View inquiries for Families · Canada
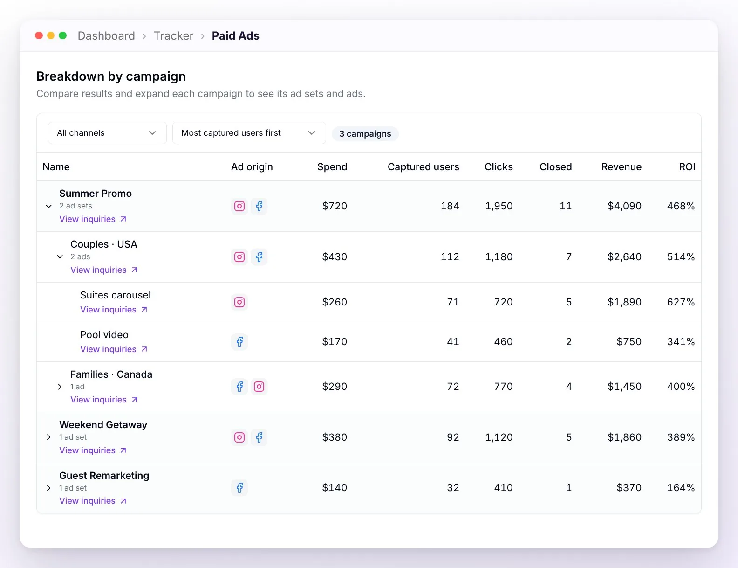This screenshot has height=568, width=738. click(104, 400)
